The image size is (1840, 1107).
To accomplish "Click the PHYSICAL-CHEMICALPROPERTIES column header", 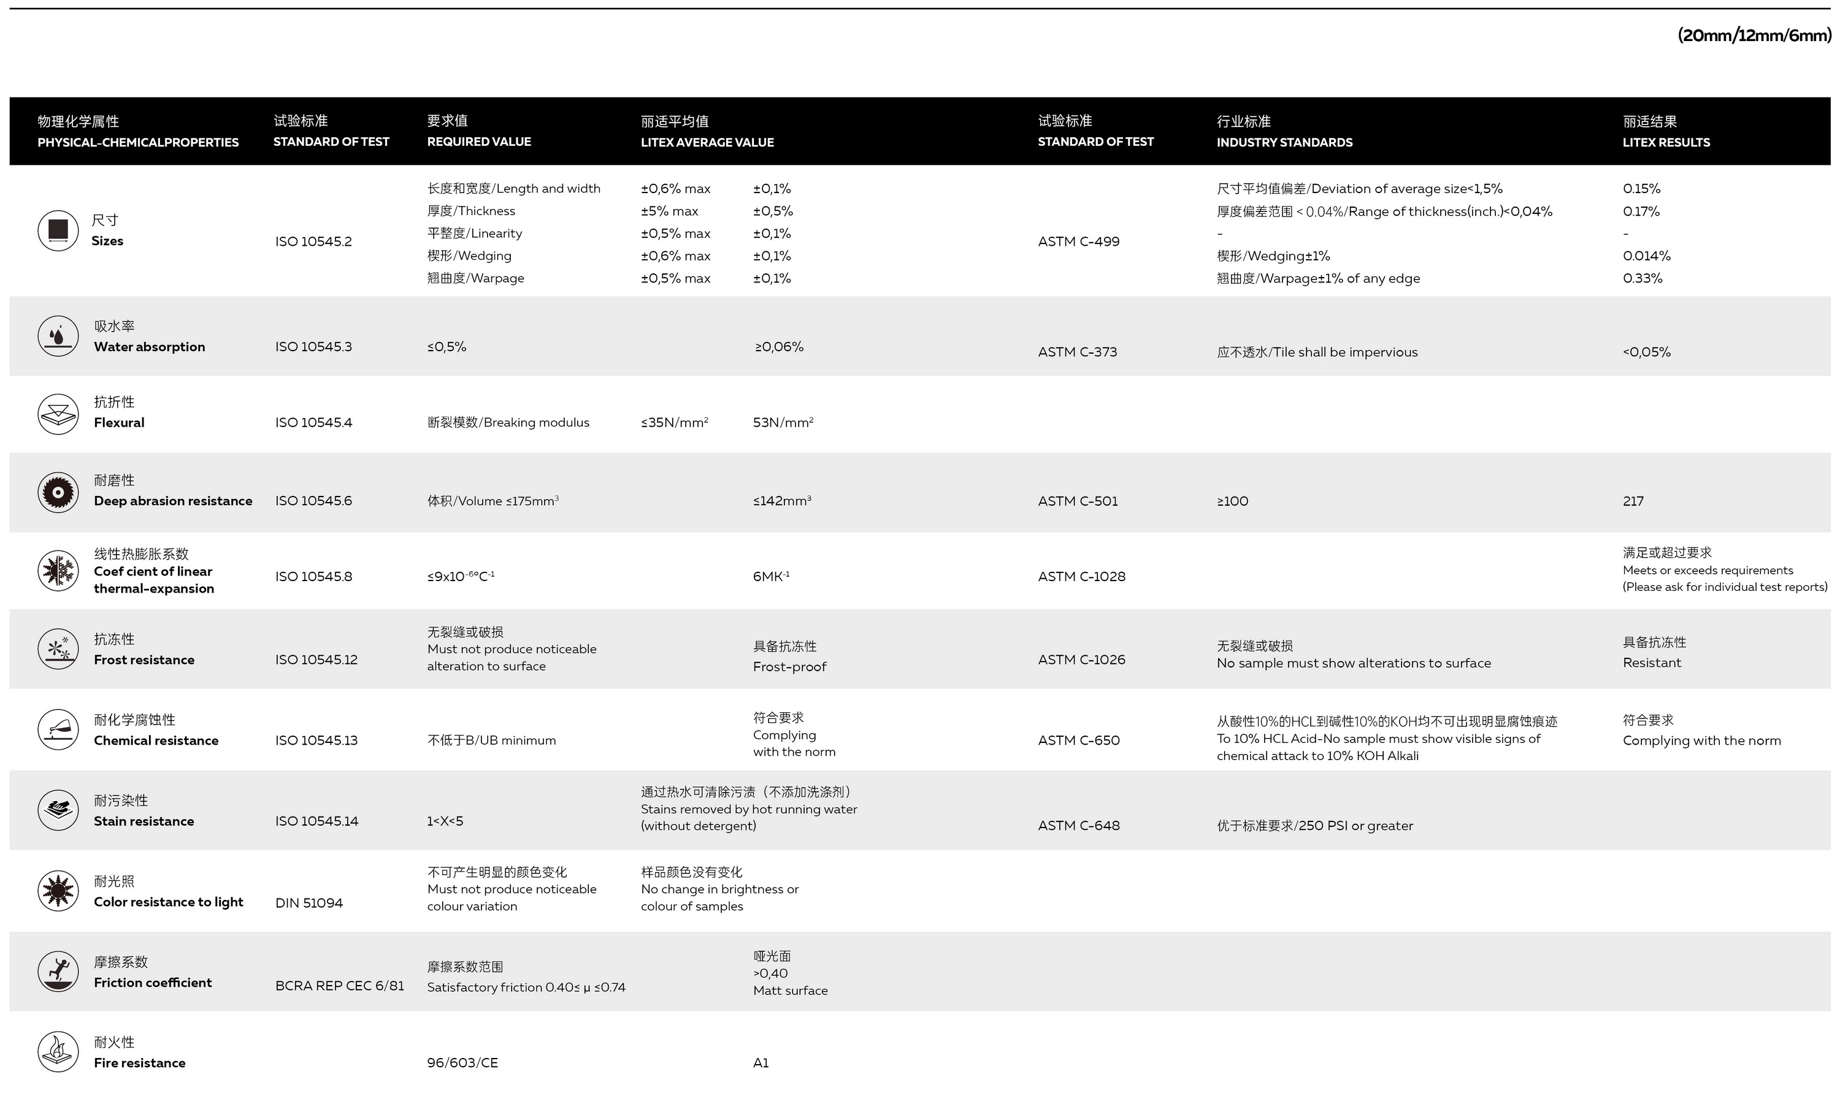I will [138, 142].
